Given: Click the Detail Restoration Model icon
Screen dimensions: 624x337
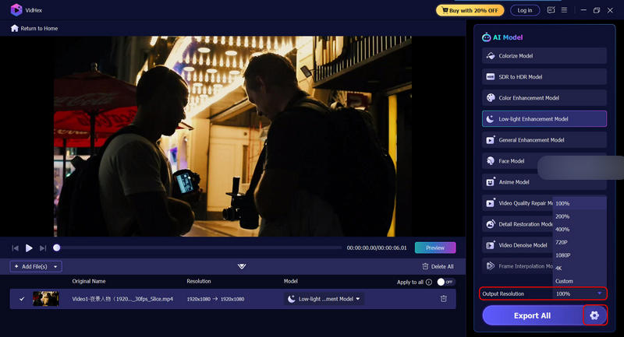Looking at the screenshot, I should tap(491, 224).
